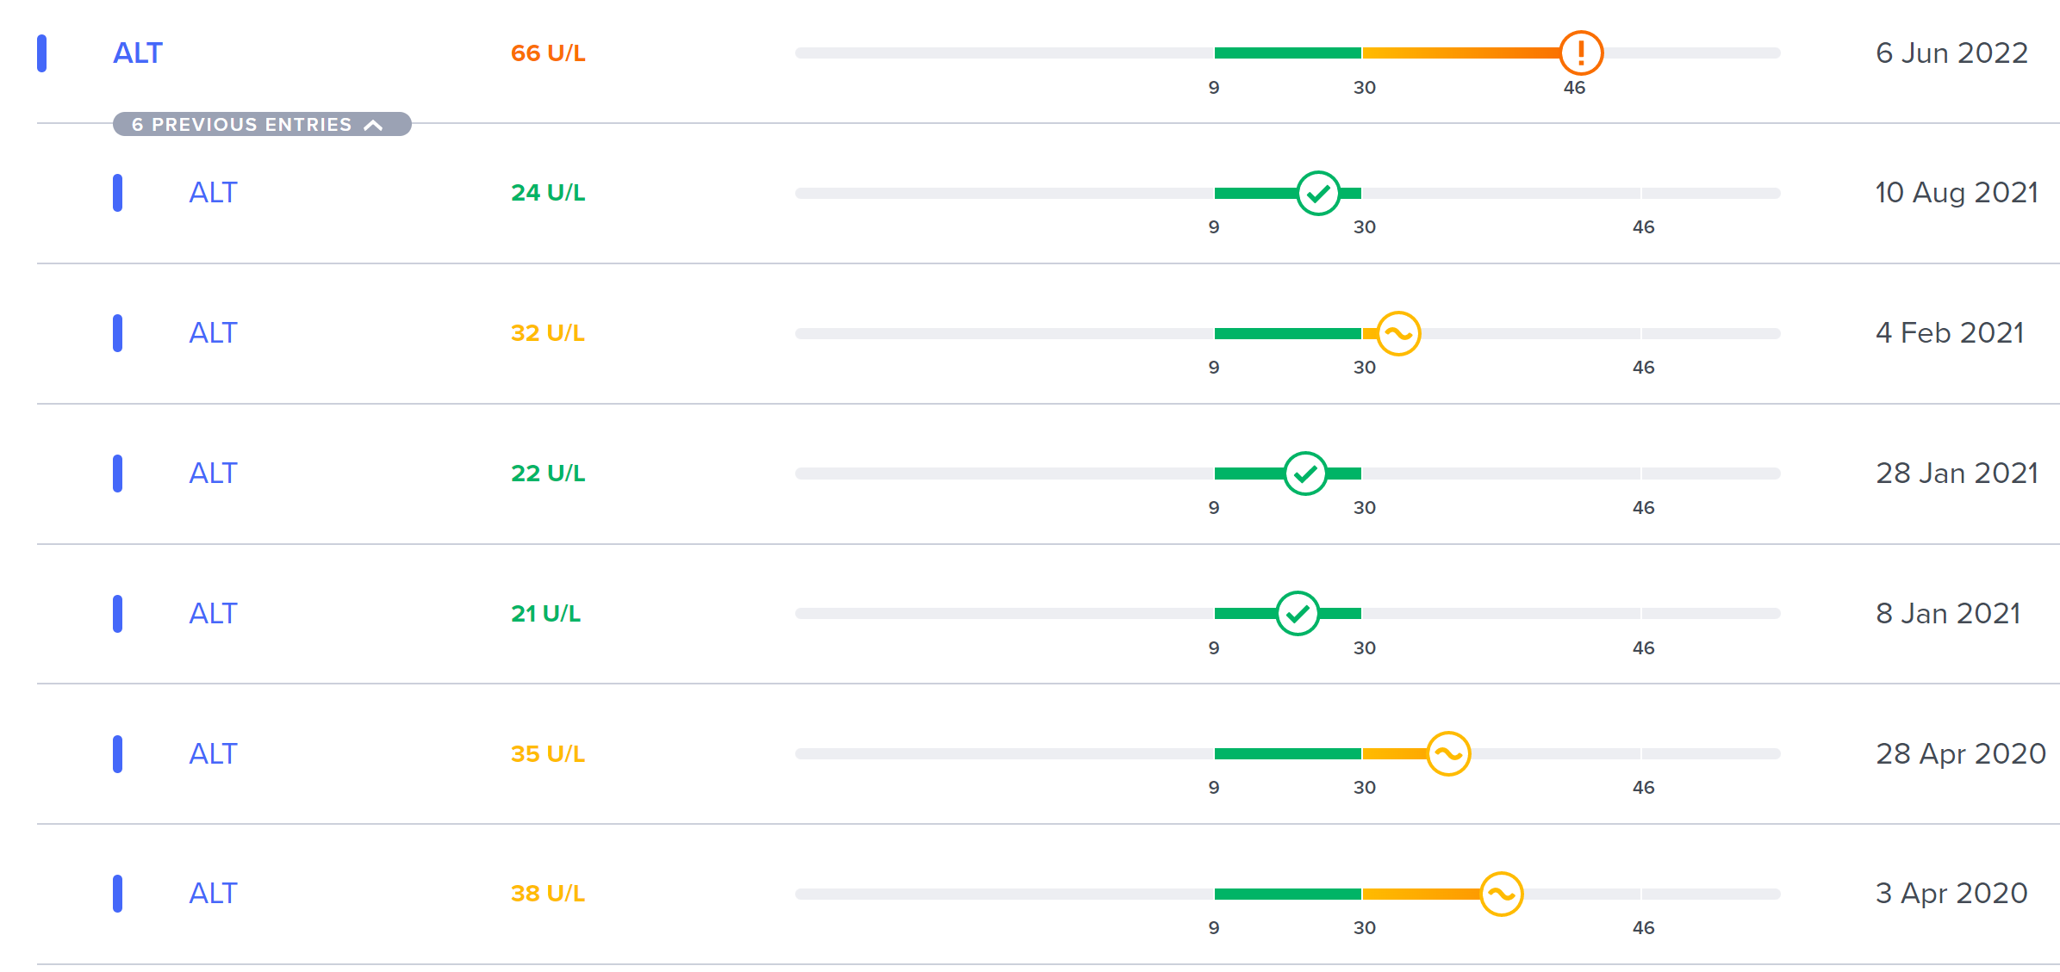Click green checkmark marker for 10 Aug 2021
The width and height of the screenshot is (2060, 972).
click(1318, 193)
